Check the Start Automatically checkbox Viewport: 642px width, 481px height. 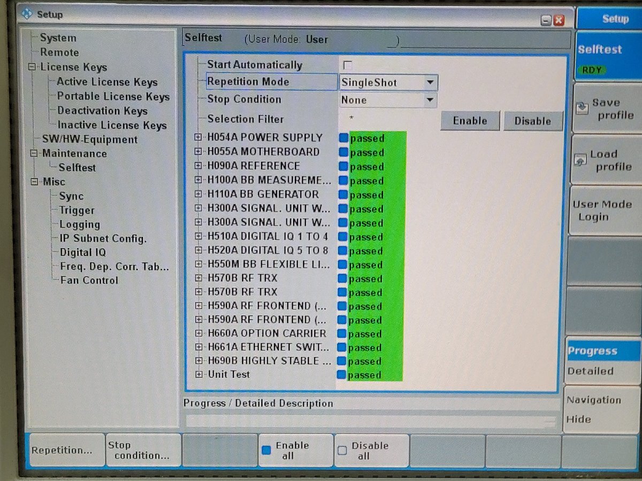348,65
